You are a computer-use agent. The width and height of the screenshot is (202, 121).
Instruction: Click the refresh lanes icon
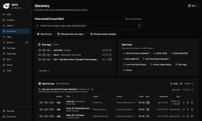coord(181,84)
